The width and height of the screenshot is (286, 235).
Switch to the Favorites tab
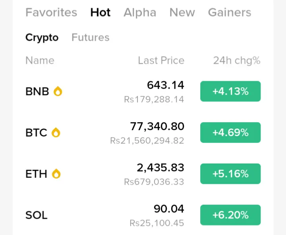coord(51,12)
